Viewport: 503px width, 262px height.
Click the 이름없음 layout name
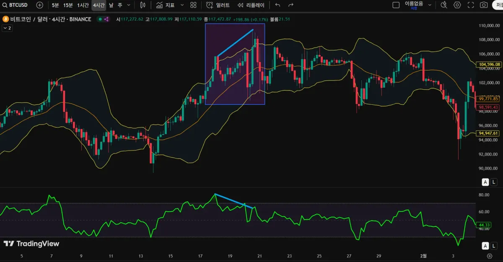pos(414,3)
